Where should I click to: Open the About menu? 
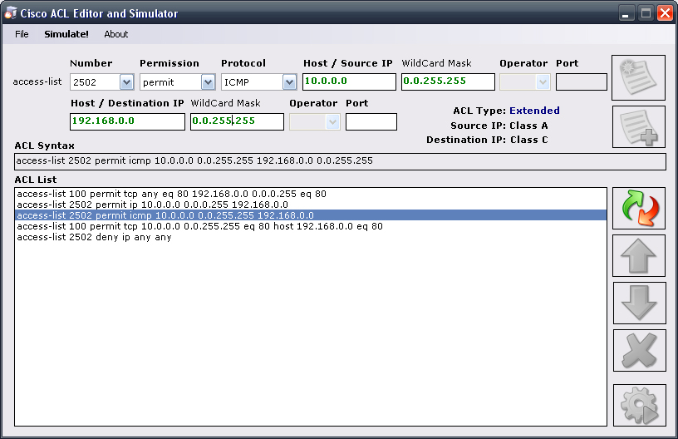115,34
